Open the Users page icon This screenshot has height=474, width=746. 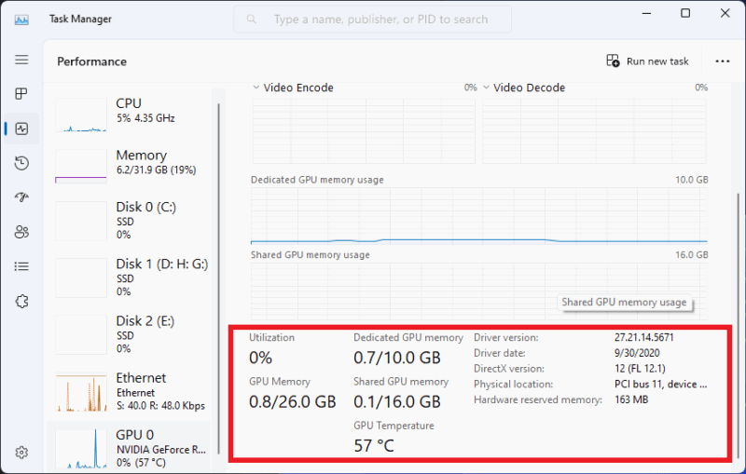tap(21, 232)
